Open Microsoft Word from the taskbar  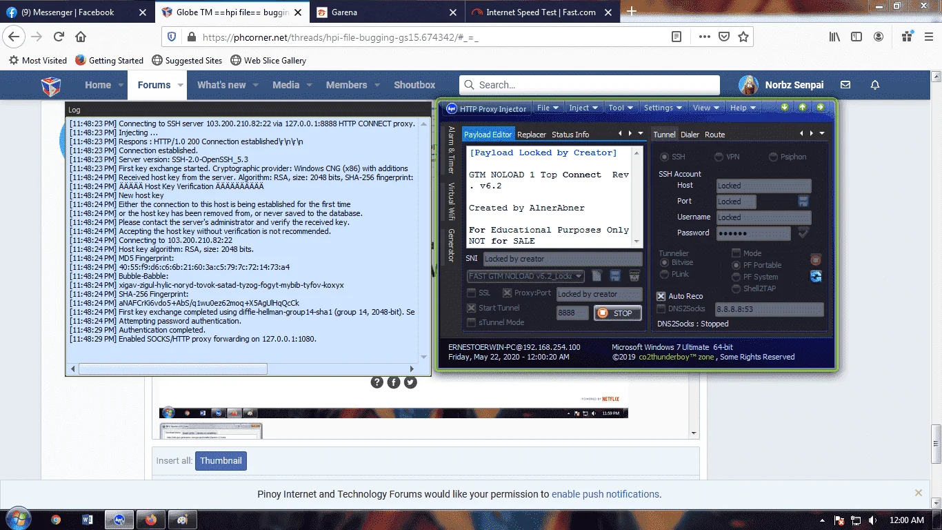[88, 520]
